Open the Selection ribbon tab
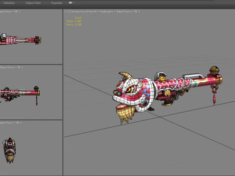This screenshot has height=176, width=235. [9, 3]
